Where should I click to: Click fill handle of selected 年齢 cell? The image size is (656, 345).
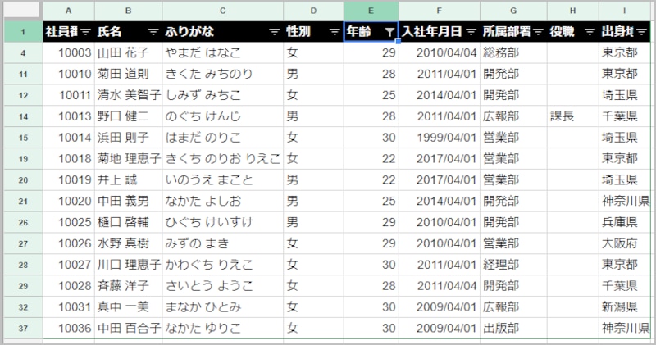click(399, 42)
